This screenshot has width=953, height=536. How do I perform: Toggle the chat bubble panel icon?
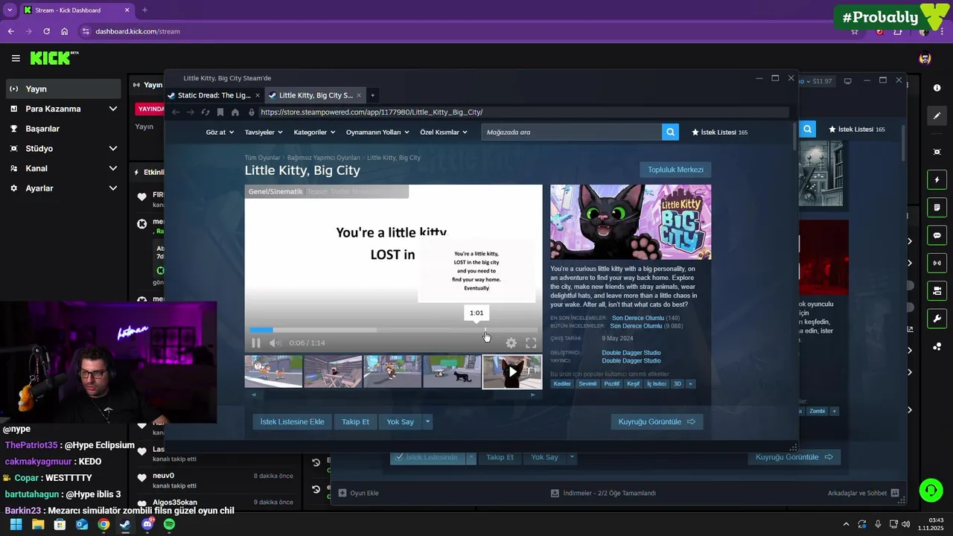point(937,235)
